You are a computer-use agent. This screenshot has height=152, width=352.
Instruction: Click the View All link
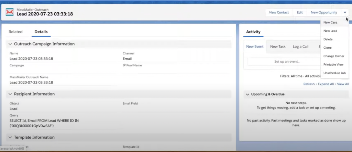tap(343, 84)
